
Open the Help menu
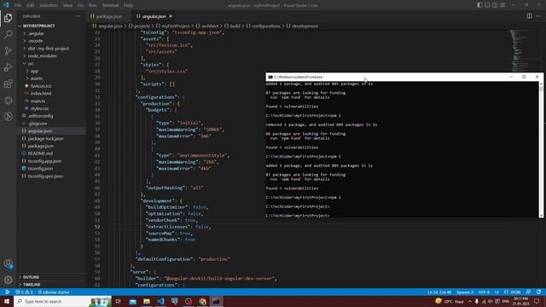click(129, 5)
